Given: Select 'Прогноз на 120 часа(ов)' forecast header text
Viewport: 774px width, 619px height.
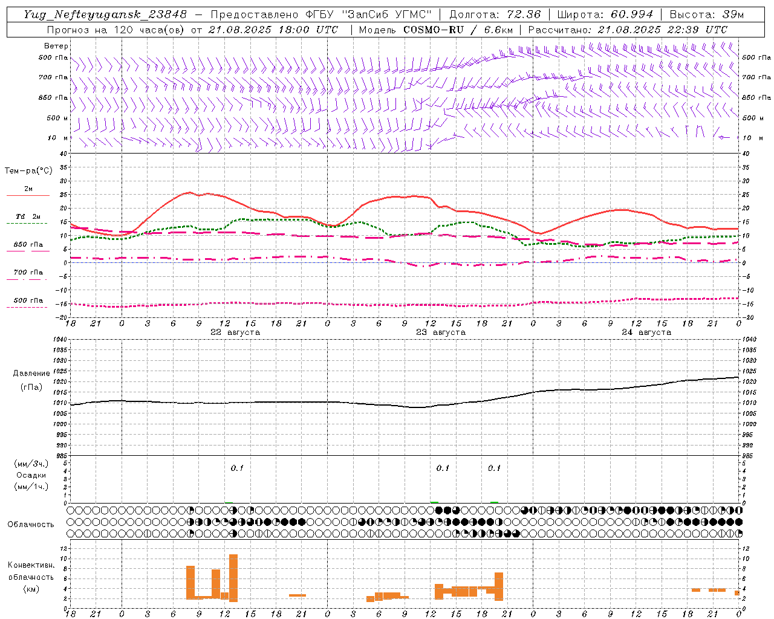Looking at the screenshot, I should [115, 30].
